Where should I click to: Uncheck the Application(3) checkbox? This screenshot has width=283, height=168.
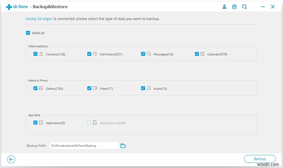[x=35, y=123]
